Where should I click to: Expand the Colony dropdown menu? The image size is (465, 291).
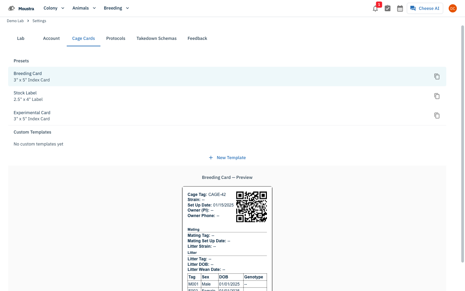pyautogui.click(x=54, y=8)
